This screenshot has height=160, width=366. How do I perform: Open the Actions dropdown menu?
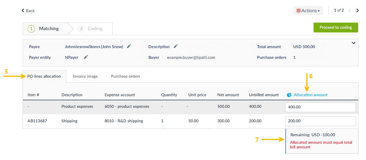tap(308, 11)
